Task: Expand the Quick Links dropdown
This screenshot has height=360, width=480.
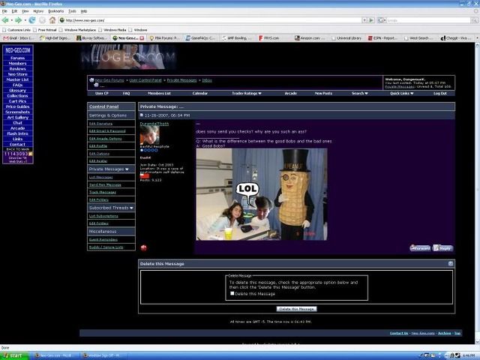Action: 401,94
